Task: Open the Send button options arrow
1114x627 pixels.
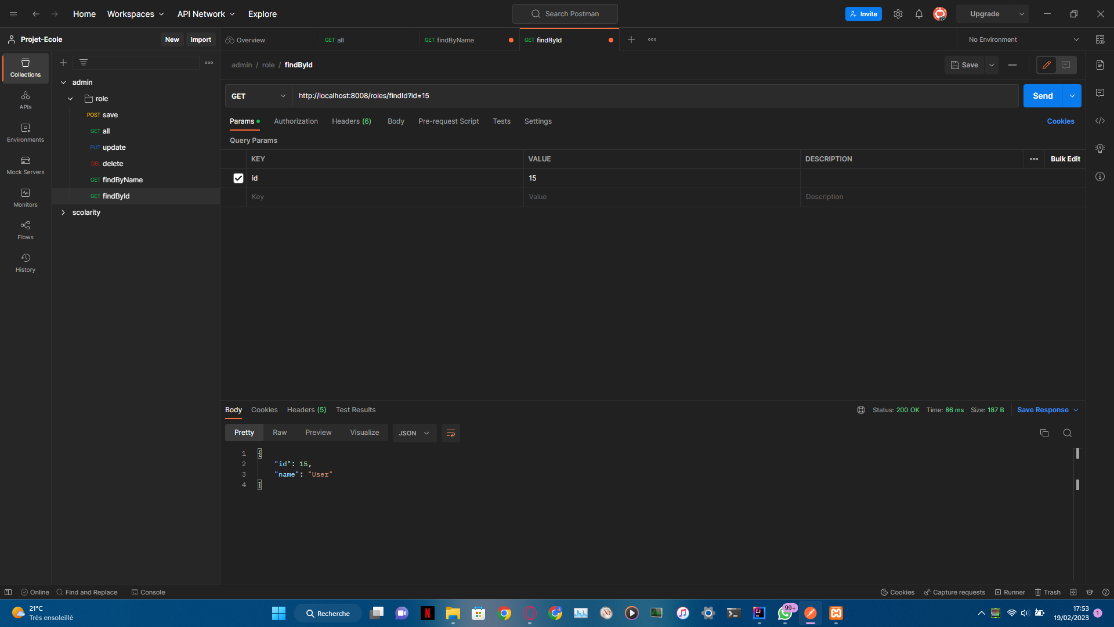Action: [x=1072, y=96]
